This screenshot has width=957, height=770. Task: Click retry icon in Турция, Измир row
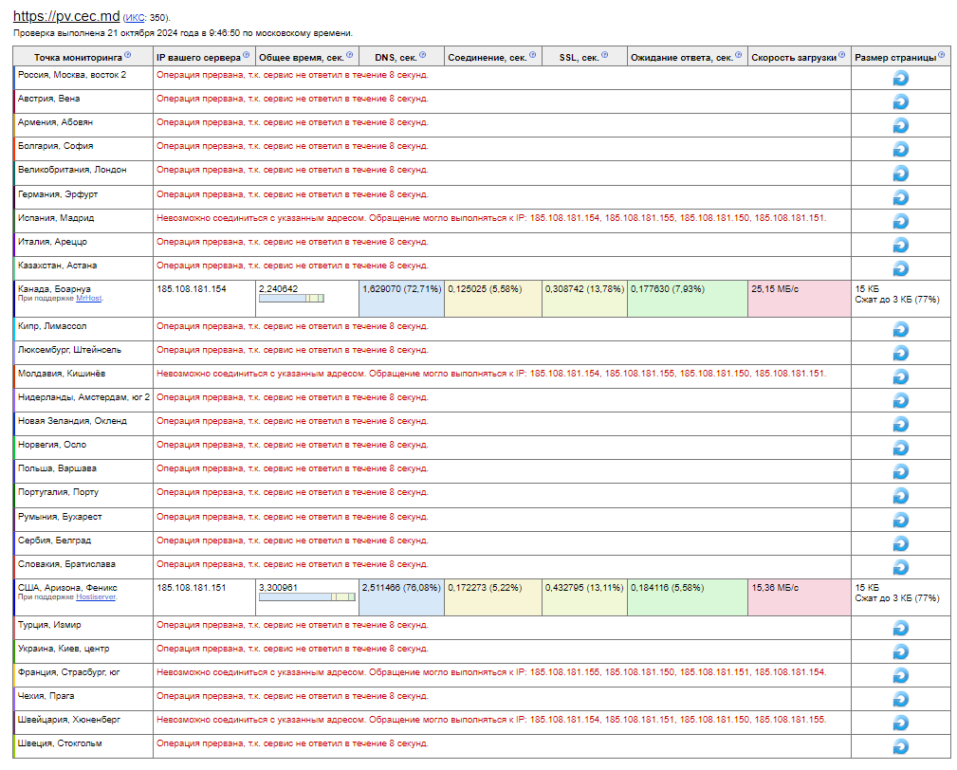901,629
